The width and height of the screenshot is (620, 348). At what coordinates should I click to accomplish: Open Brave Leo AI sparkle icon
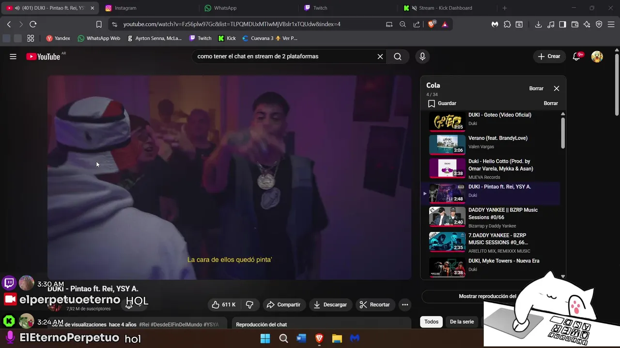[587, 24]
